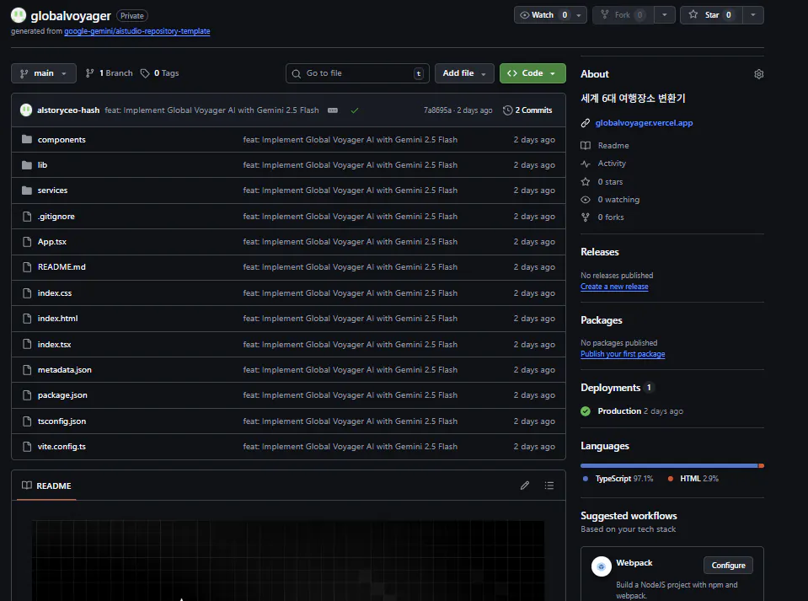Open the Releases heading link

[x=600, y=252]
